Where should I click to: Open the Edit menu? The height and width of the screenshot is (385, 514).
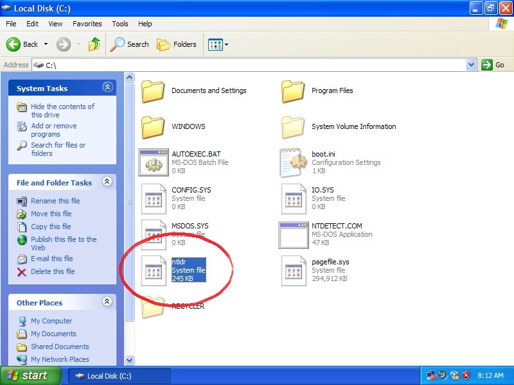click(x=32, y=24)
